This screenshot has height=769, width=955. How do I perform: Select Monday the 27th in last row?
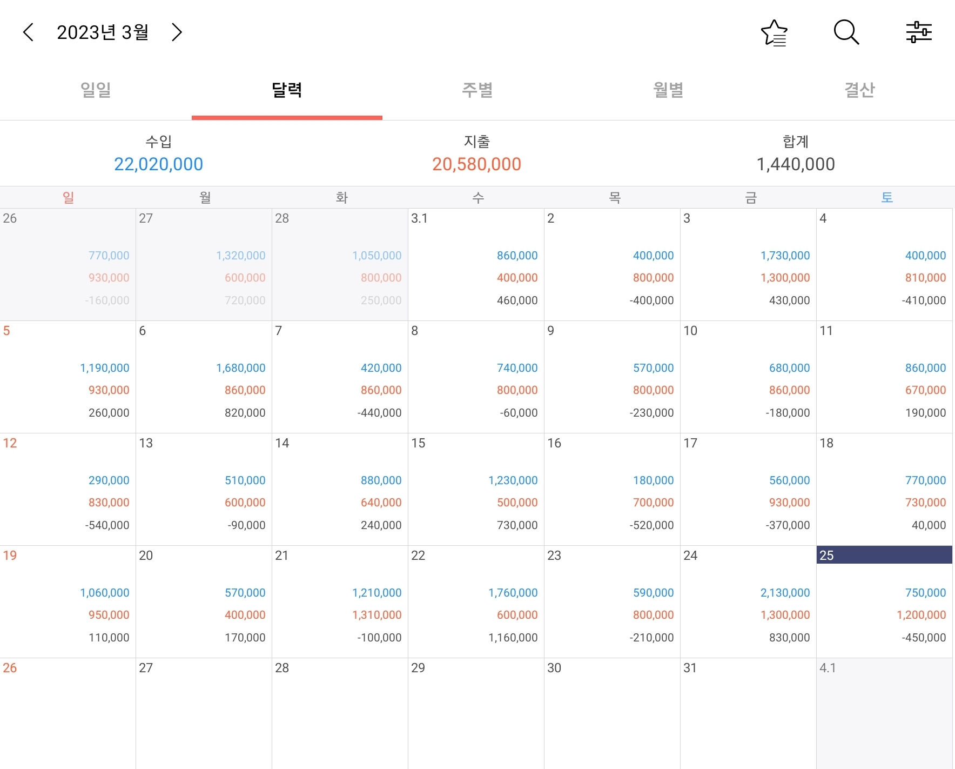204,713
